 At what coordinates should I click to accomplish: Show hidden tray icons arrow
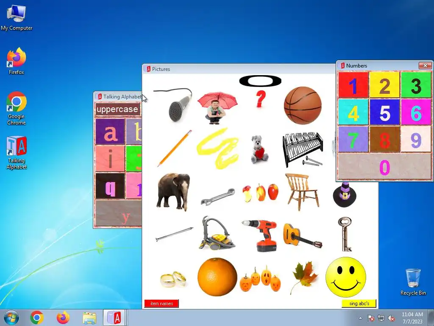360,318
